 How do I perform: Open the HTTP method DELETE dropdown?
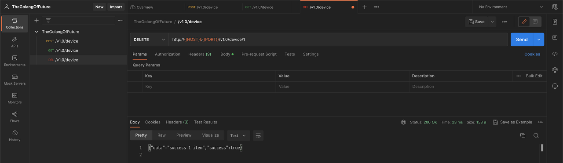150,40
